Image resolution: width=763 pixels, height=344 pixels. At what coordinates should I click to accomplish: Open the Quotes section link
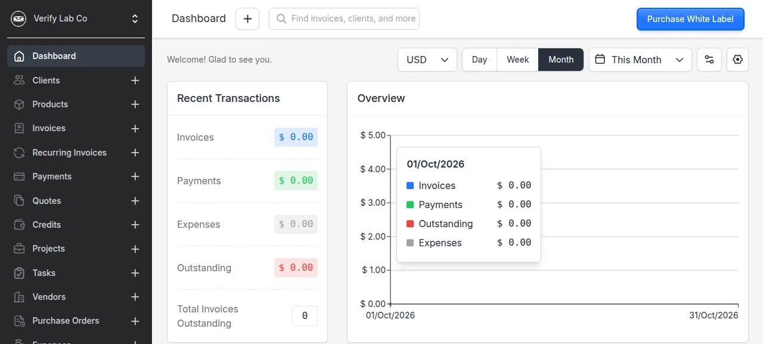(x=46, y=201)
